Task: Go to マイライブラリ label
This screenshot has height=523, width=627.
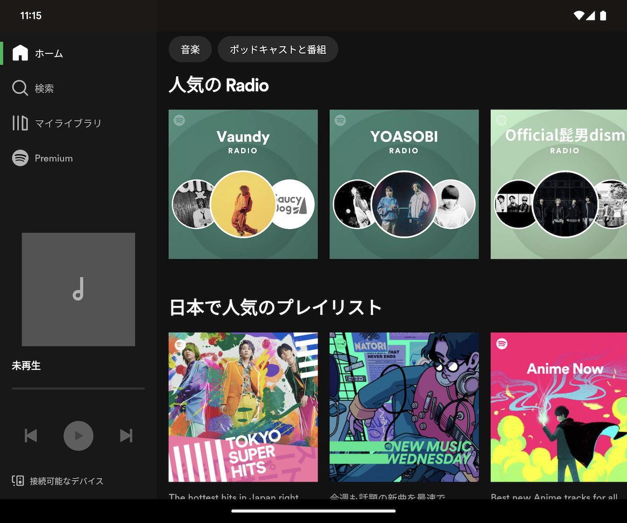Action: coord(68,123)
